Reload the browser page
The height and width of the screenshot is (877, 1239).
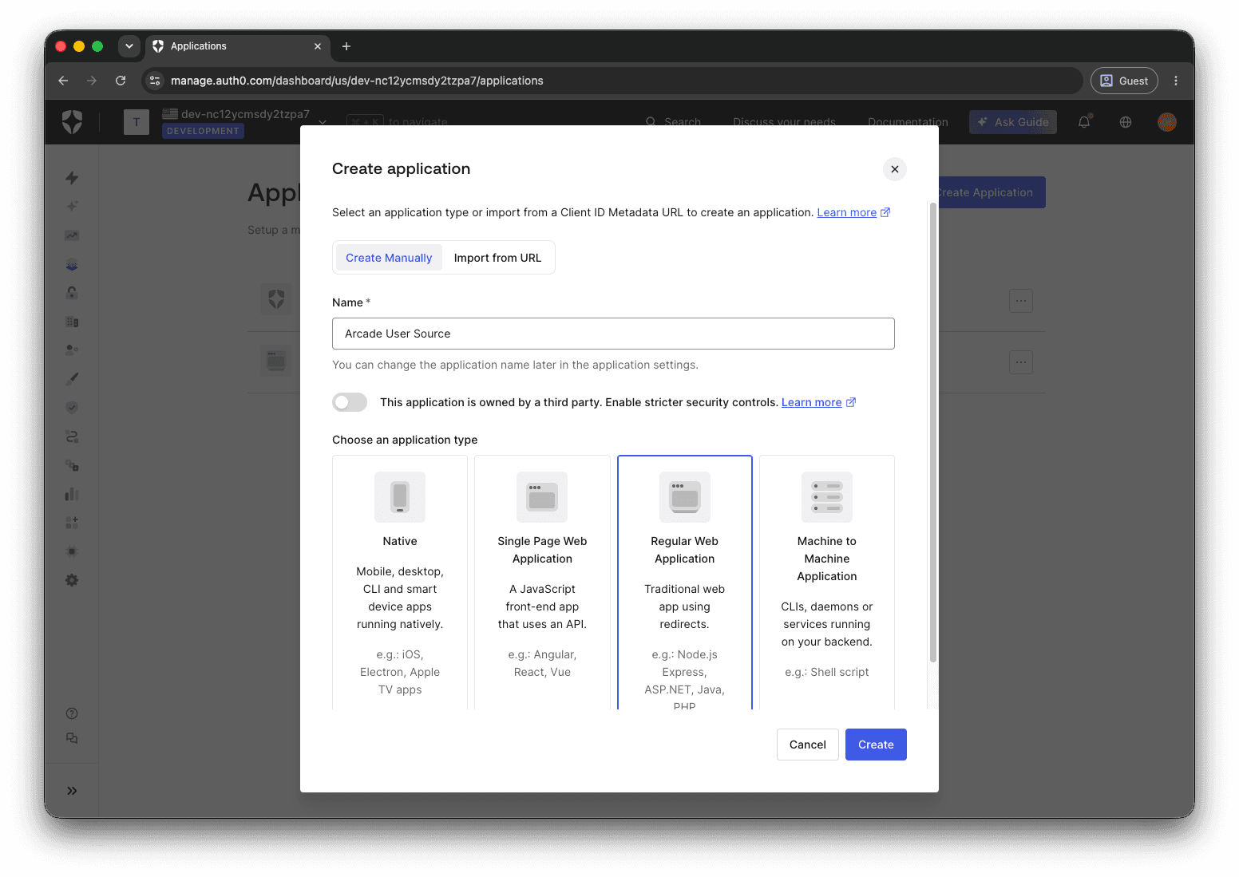point(121,81)
